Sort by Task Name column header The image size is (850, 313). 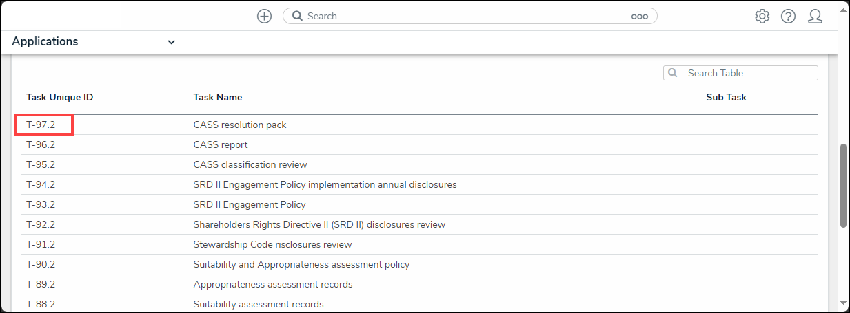[x=217, y=97]
